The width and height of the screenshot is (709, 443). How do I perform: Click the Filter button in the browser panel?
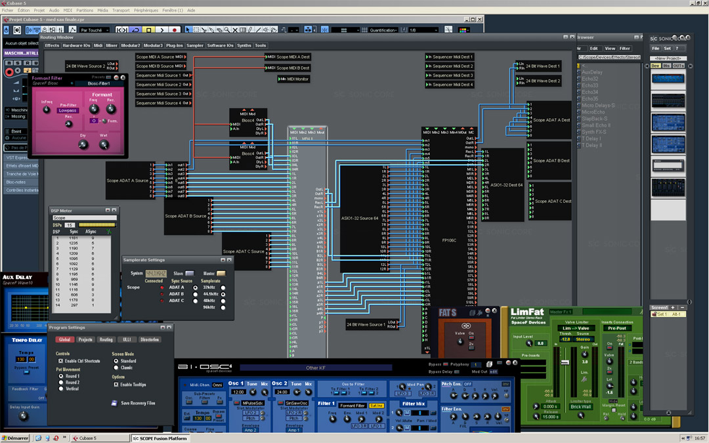click(x=624, y=49)
